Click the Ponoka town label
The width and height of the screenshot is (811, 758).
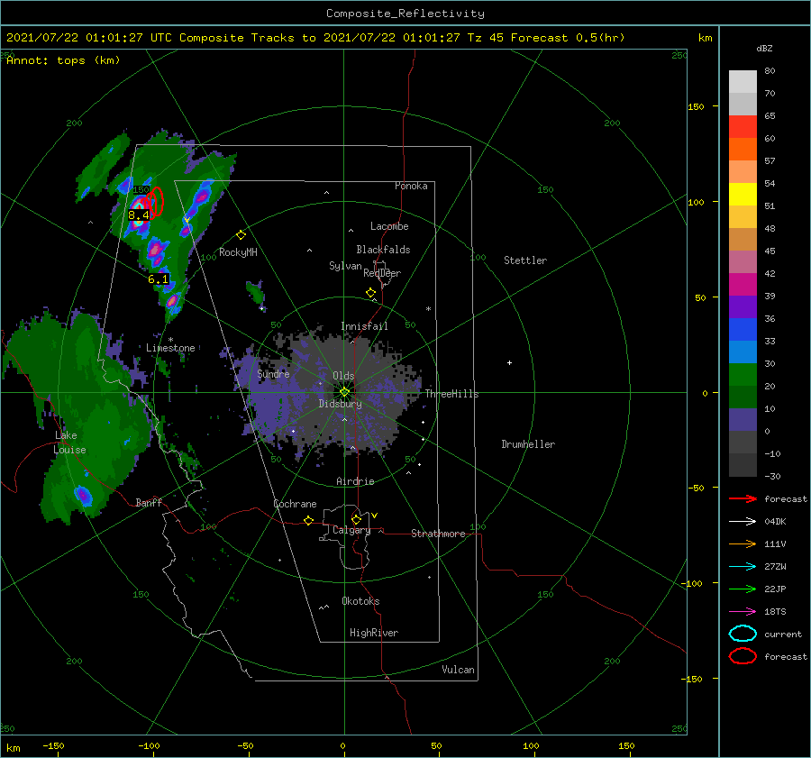411,186
